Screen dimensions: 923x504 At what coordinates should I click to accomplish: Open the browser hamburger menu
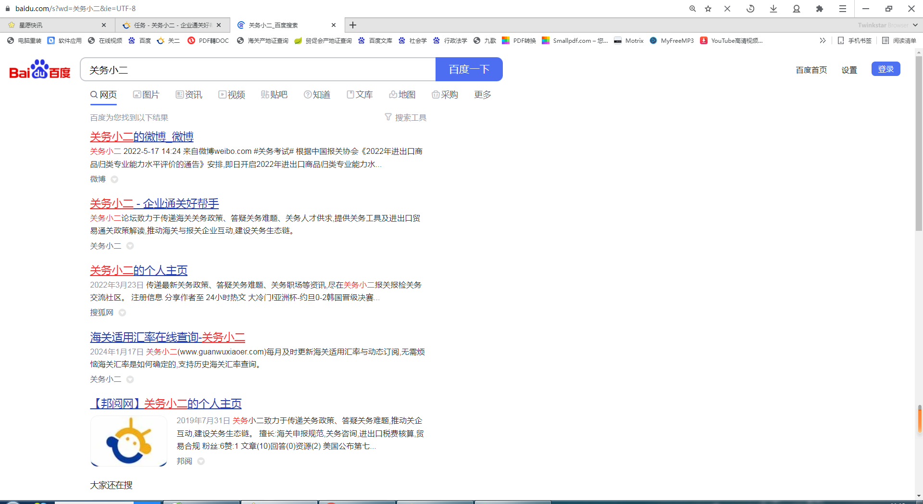pyautogui.click(x=843, y=9)
